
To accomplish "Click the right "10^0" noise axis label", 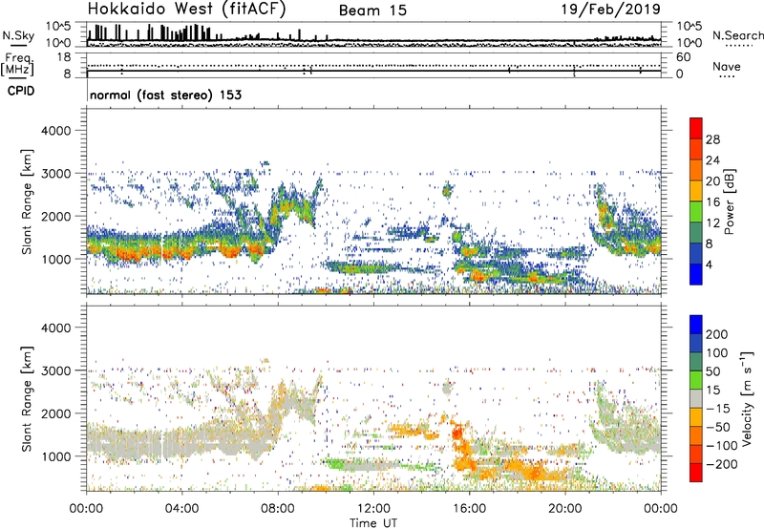I will pos(690,43).
